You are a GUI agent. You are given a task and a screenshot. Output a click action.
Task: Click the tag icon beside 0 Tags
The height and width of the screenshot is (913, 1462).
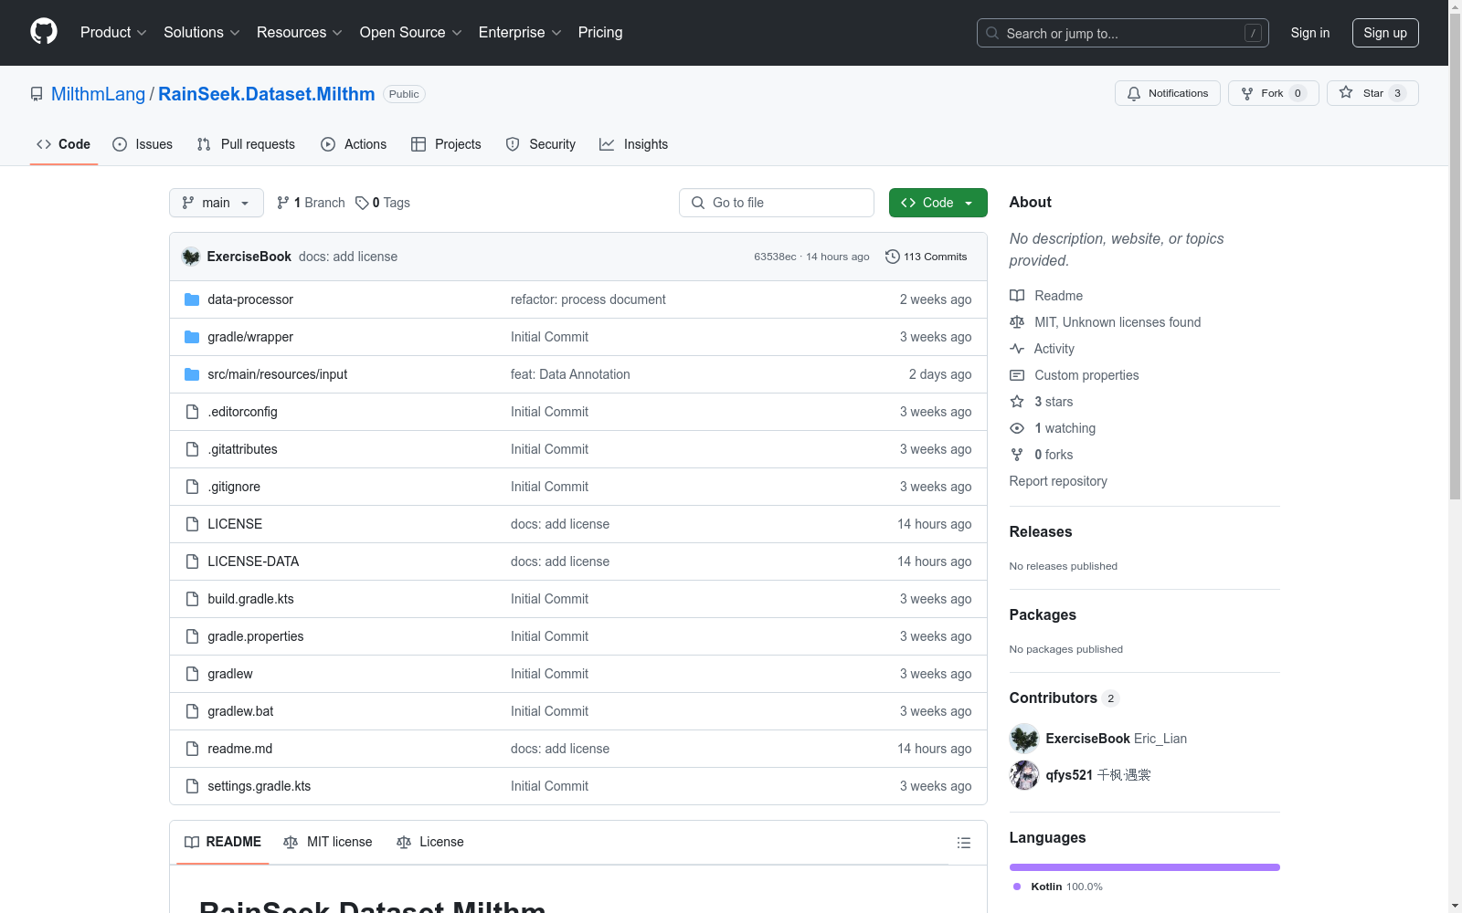(362, 203)
